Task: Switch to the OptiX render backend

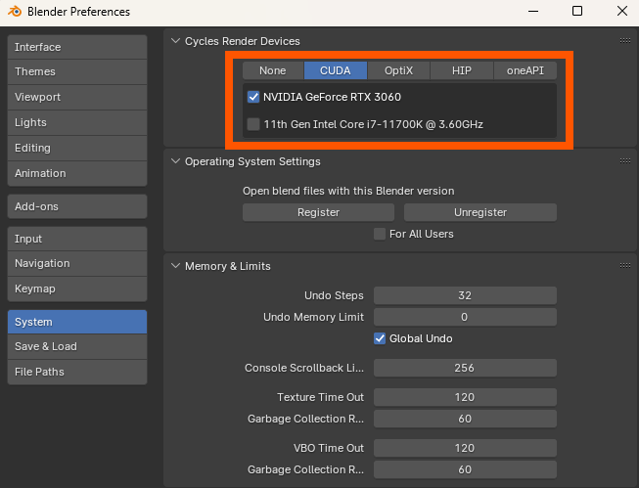Action: coord(398,70)
